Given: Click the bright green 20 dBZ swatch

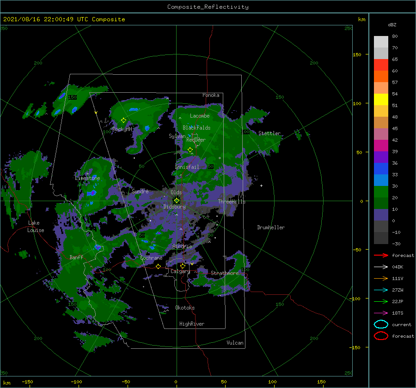Looking at the screenshot, I should pyautogui.click(x=381, y=192).
